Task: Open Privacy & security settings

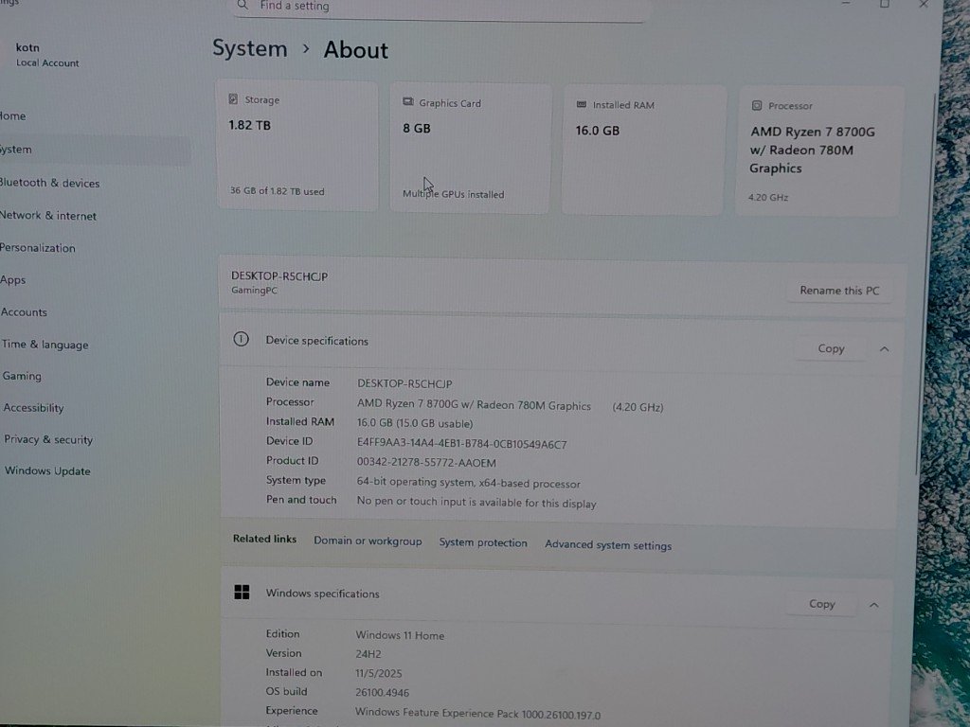Action: 48,439
